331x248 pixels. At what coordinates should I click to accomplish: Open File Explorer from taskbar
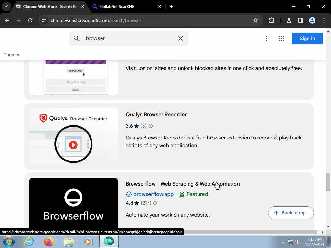pos(69,242)
